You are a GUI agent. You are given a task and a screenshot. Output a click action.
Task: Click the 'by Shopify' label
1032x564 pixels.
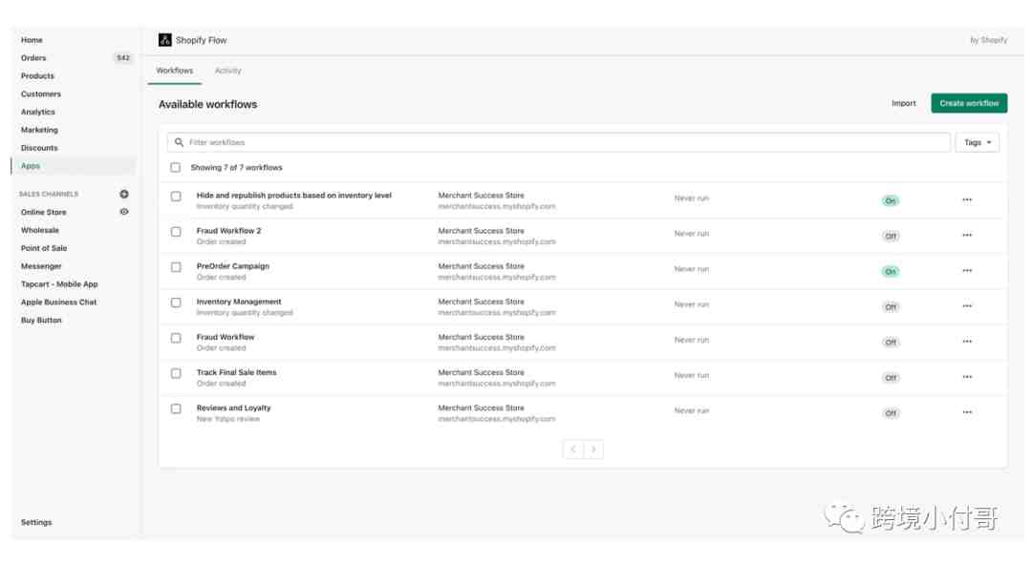coord(988,40)
